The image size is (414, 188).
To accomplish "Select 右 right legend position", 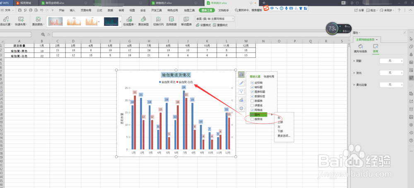I will coord(279,117).
